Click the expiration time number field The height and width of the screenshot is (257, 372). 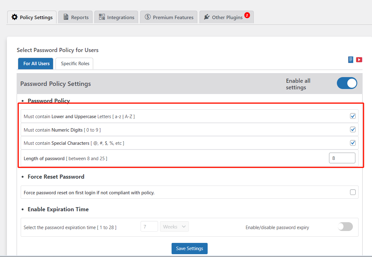[149, 227]
